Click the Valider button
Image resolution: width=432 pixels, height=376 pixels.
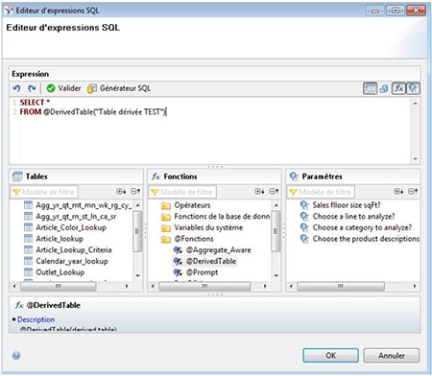(x=63, y=88)
